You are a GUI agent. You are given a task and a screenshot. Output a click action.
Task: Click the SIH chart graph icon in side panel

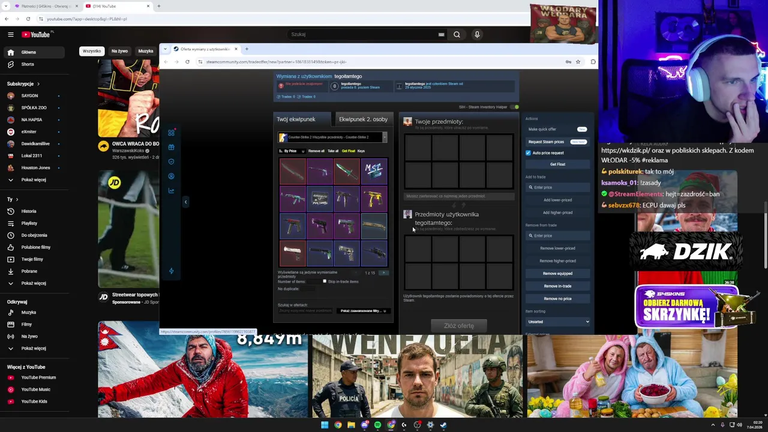pos(171,190)
